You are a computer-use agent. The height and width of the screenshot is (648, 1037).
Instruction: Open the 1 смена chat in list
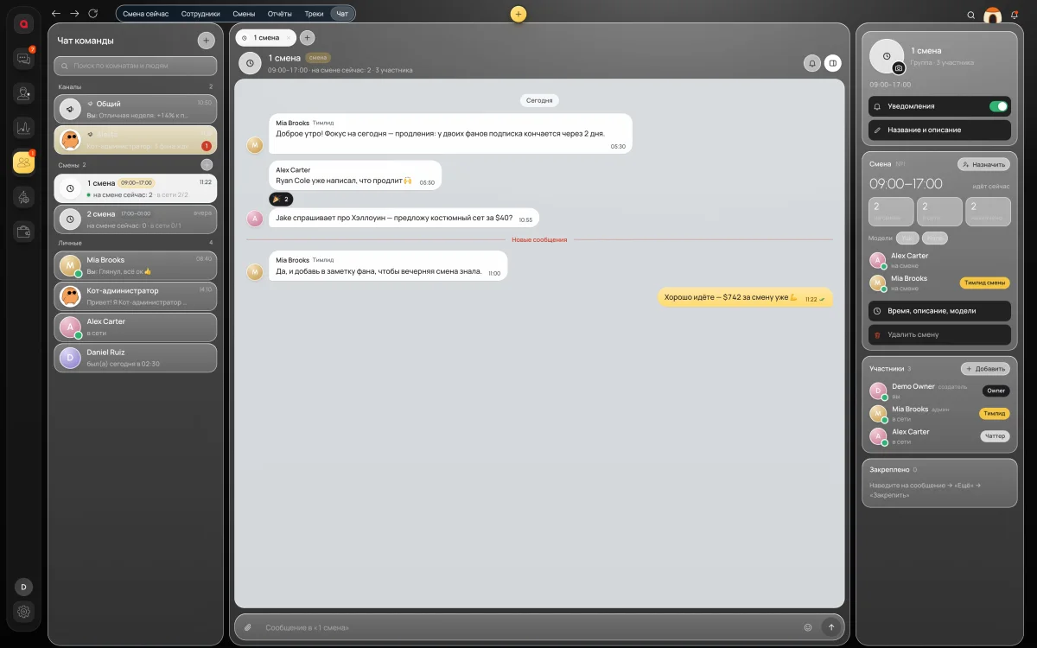136,188
